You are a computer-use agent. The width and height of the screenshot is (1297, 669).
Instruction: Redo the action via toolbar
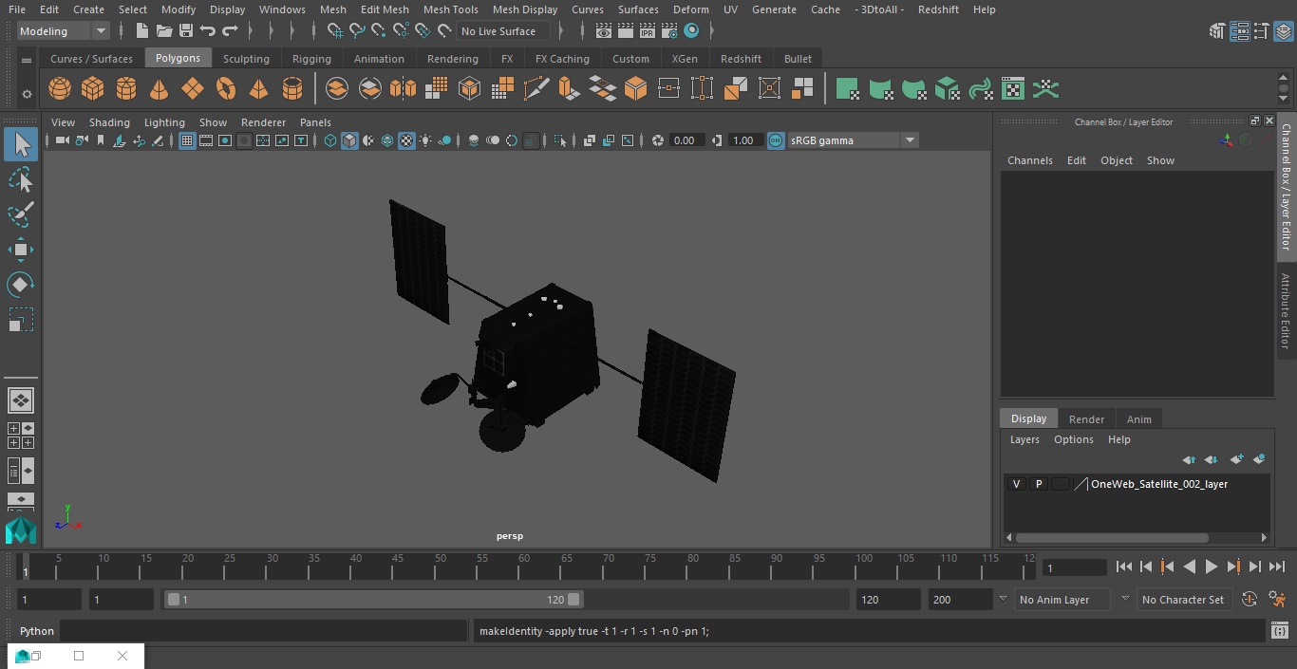tap(230, 31)
